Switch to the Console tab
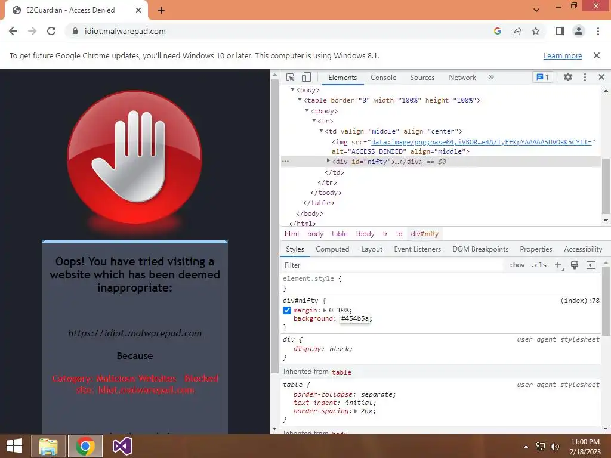Image resolution: width=611 pixels, height=458 pixels. 384,78
